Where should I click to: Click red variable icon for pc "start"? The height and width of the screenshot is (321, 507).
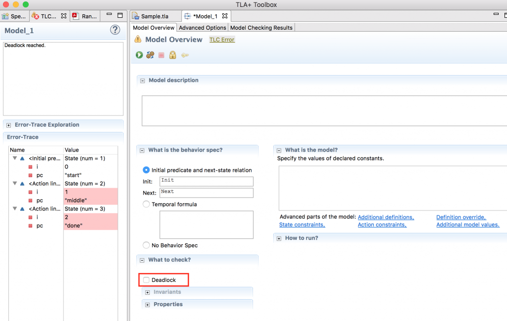[x=30, y=175]
